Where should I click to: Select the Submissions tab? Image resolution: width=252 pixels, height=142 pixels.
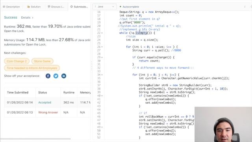click(x=79, y=7)
